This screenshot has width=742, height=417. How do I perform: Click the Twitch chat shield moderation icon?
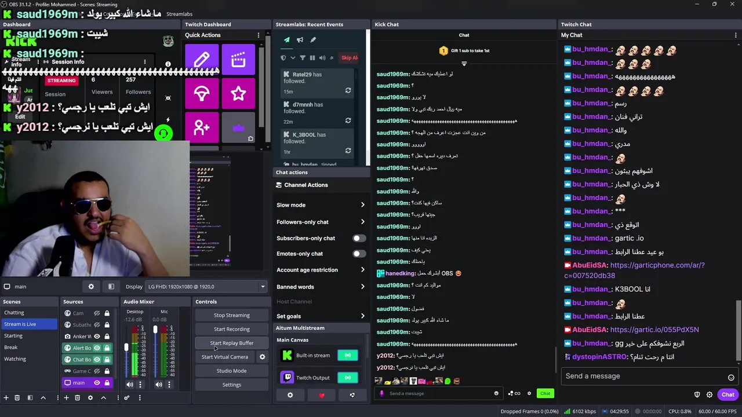(697, 395)
